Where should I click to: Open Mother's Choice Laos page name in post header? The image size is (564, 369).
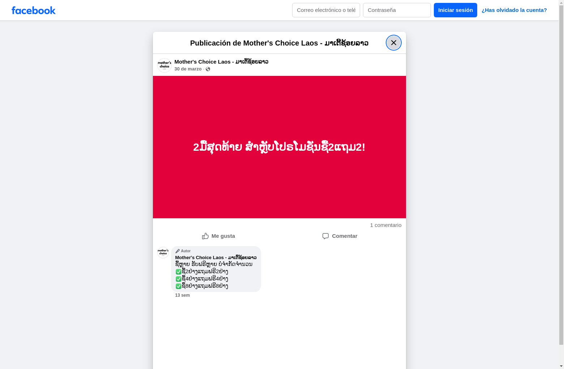click(x=221, y=62)
